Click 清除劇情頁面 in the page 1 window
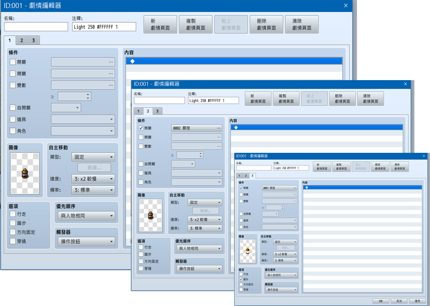The height and width of the screenshot is (306, 430). [x=302, y=24]
